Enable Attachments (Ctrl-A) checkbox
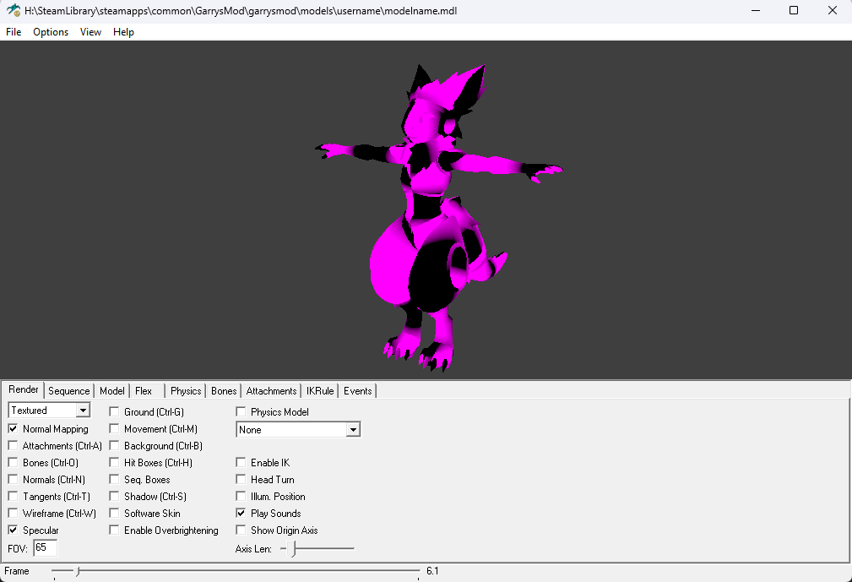The width and height of the screenshot is (852, 582). coord(13,446)
